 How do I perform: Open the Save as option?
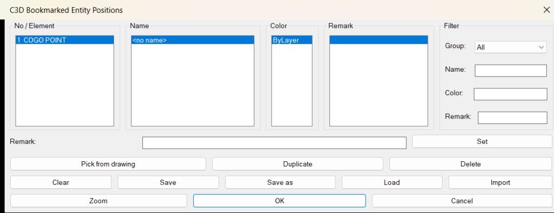[x=280, y=182]
